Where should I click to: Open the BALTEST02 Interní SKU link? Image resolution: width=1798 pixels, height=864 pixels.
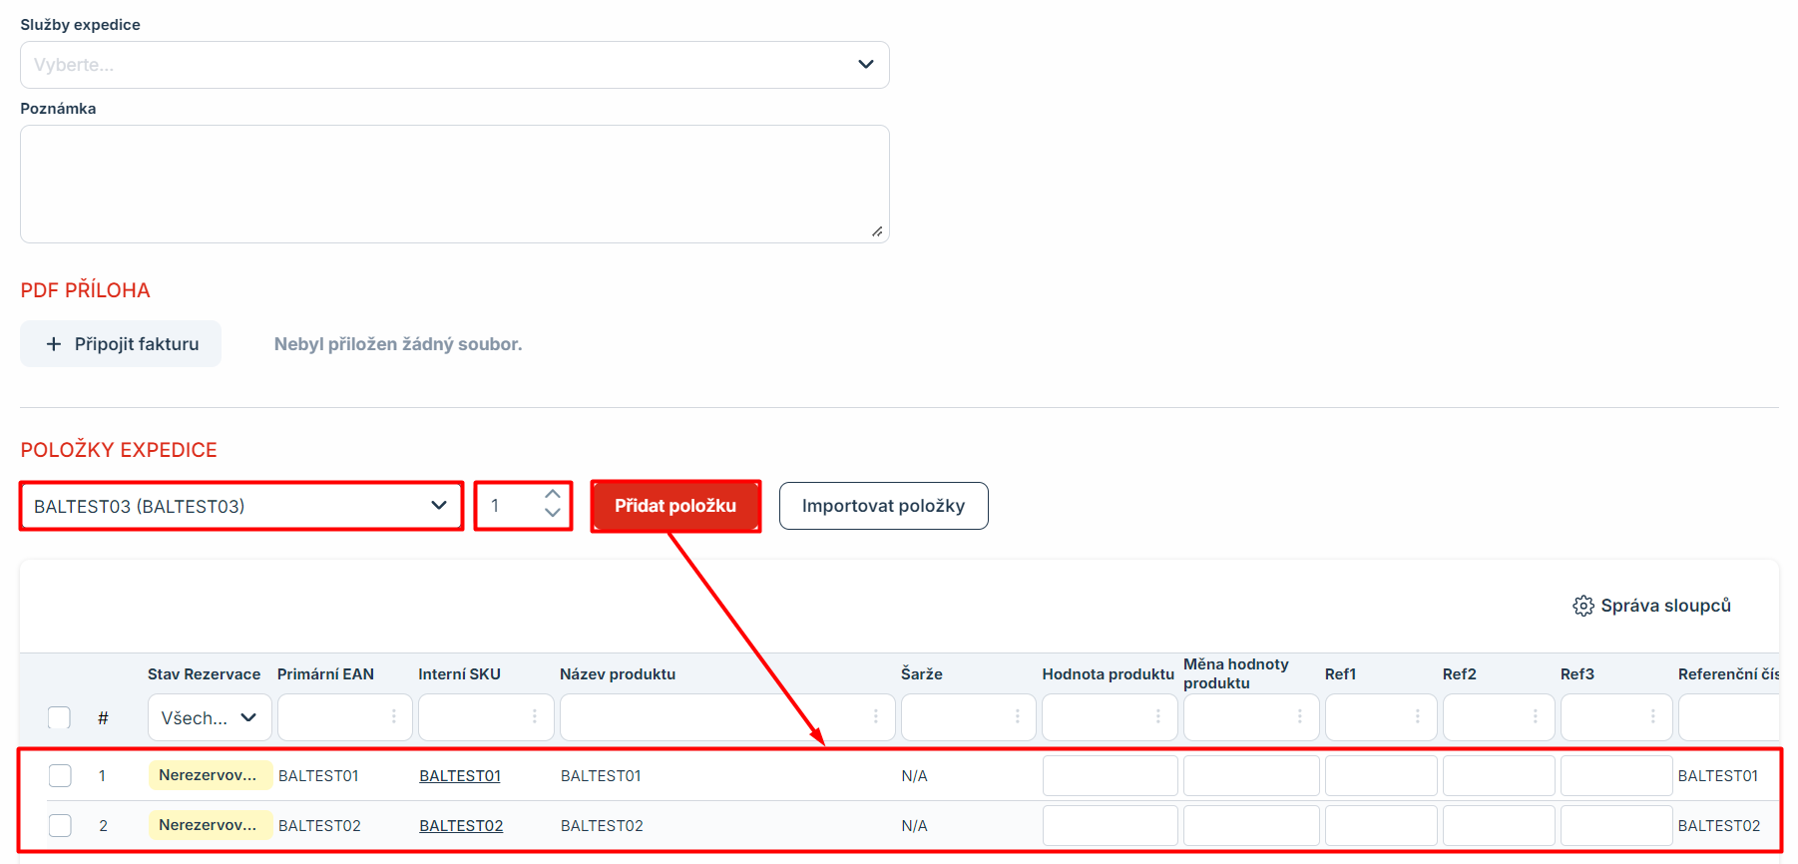pyautogui.click(x=461, y=825)
